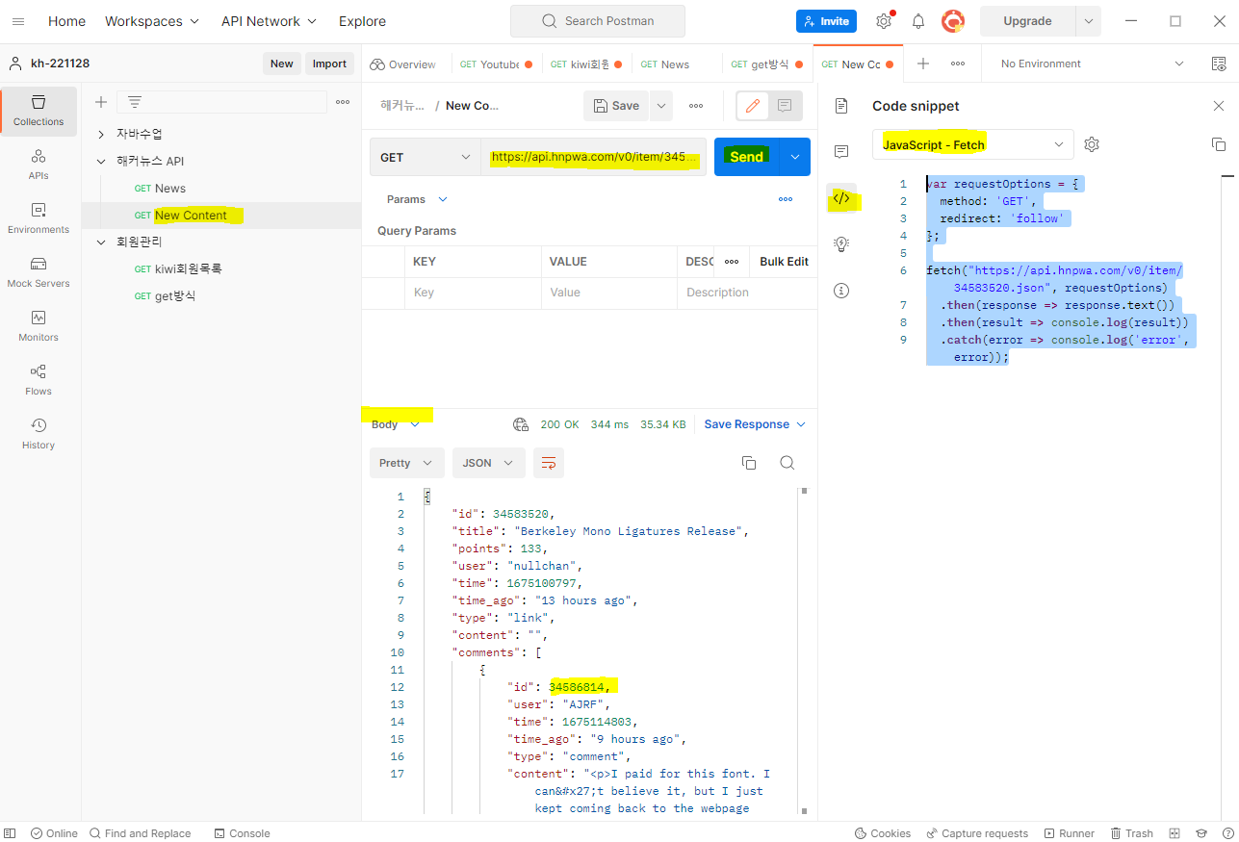Collapse the 회원관리 collection
This screenshot has height=842, width=1239.
point(101,242)
